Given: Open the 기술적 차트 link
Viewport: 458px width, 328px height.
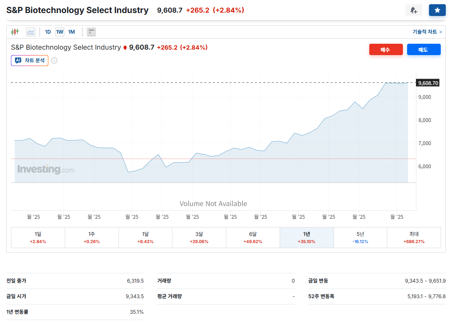Looking at the screenshot, I should point(427,32).
